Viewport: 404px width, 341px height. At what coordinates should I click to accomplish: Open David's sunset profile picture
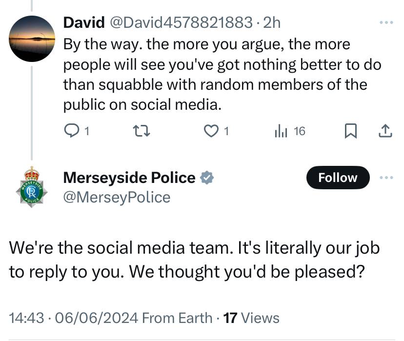click(32, 39)
